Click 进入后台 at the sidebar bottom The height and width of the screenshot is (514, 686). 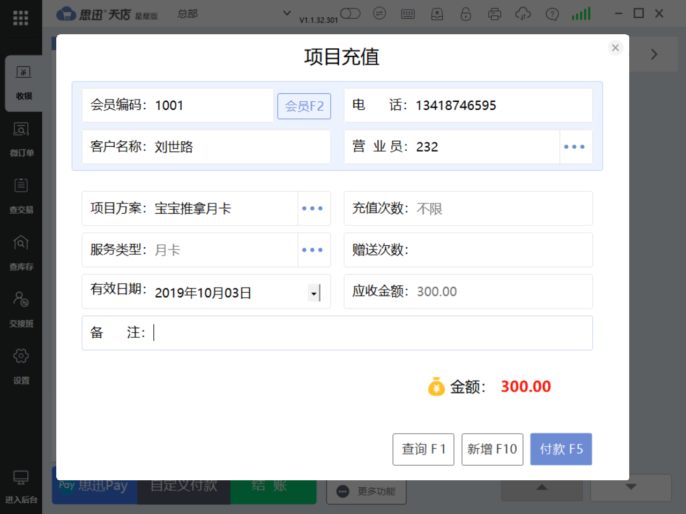(x=21, y=486)
